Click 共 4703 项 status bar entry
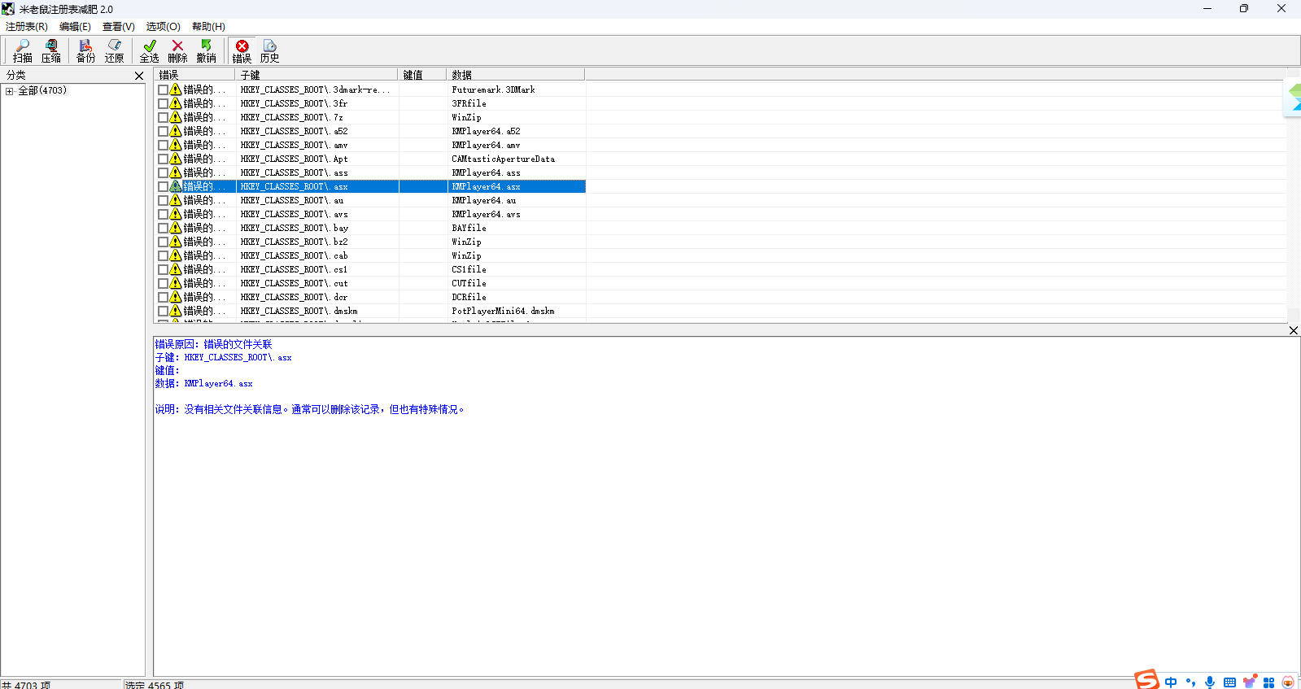Viewport: 1301px width, 689px height. pyautogui.click(x=26, y=685)
